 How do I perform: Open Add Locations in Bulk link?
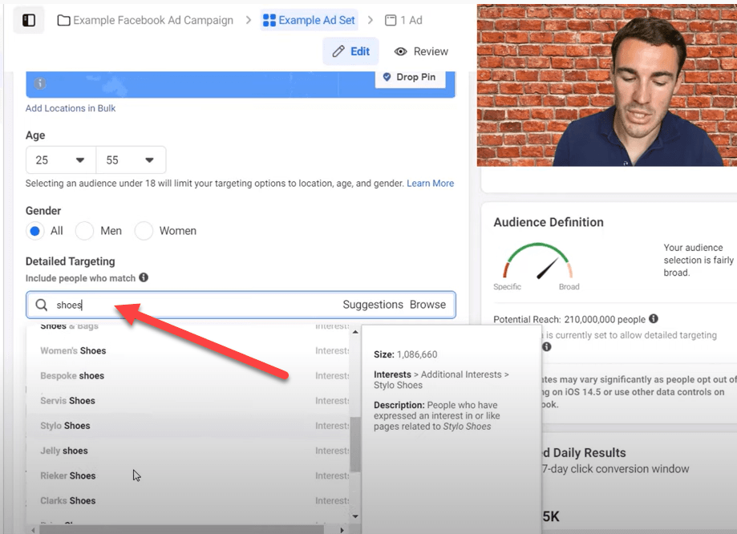pyautogui.click(x=71, y=108)
